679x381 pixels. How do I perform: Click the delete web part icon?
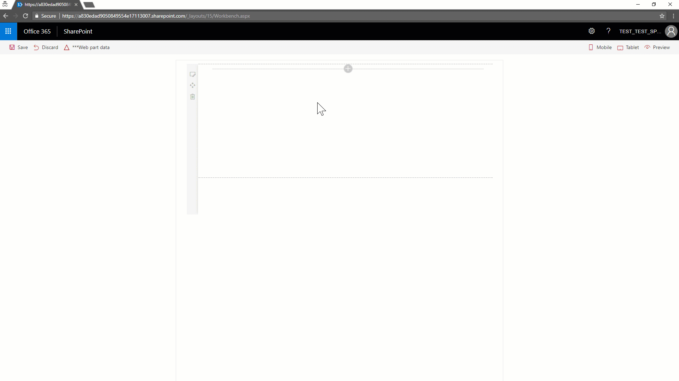point(192,97)
